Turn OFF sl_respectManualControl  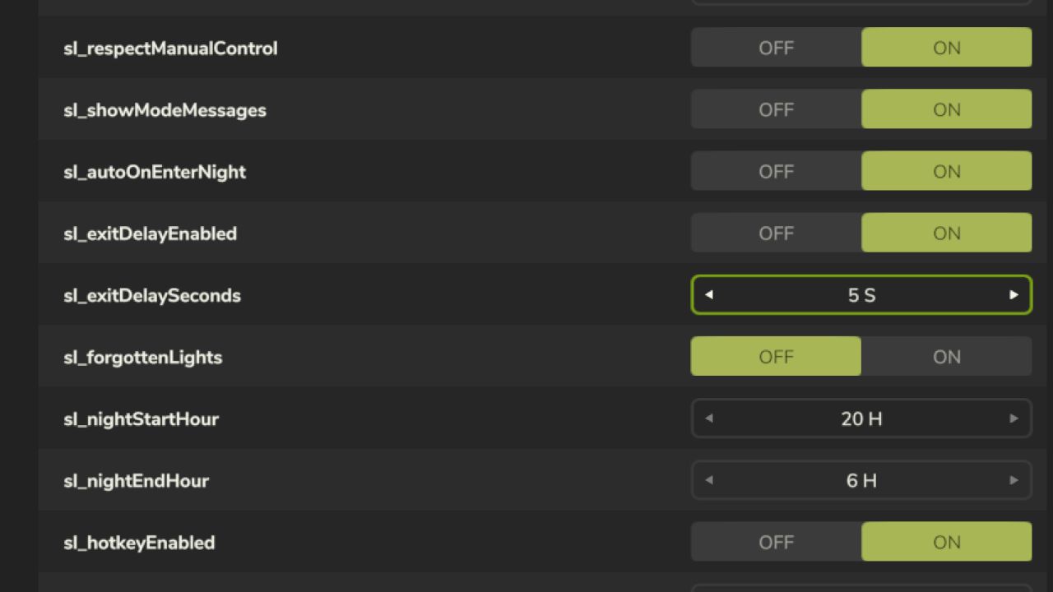click(776, 48)
